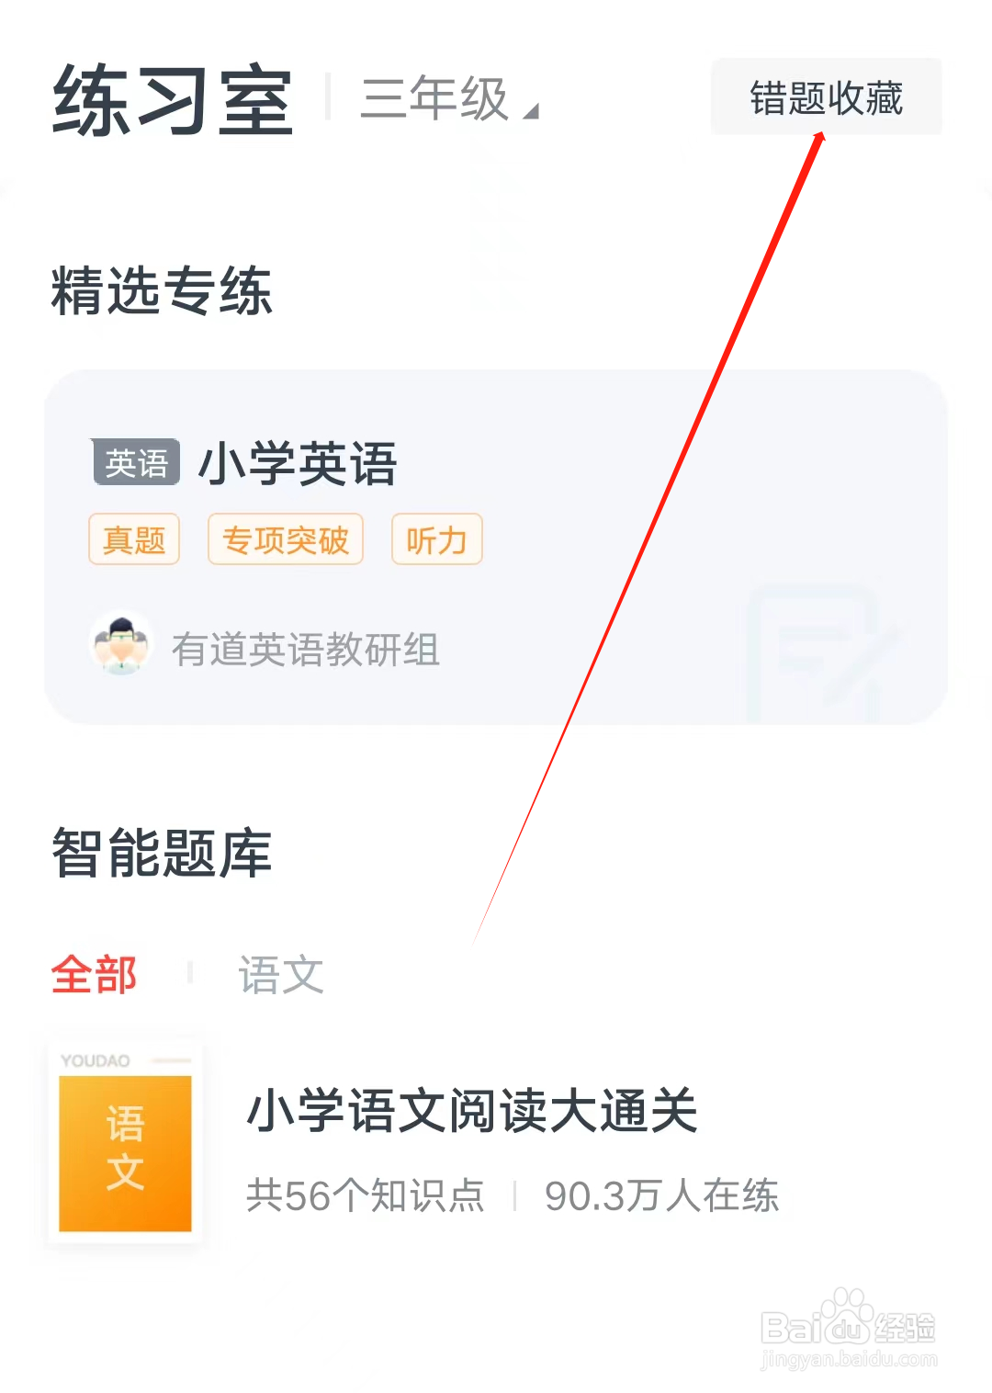Tap the 练习室 page title
992x1393 pixels.
pos(173,101)
